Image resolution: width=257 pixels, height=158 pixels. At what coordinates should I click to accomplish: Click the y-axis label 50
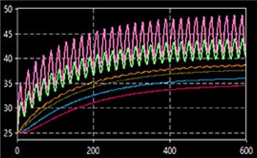tap(8, 9)
